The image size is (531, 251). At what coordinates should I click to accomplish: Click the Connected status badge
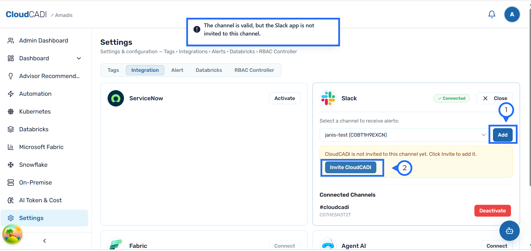[x=452, y=98]
